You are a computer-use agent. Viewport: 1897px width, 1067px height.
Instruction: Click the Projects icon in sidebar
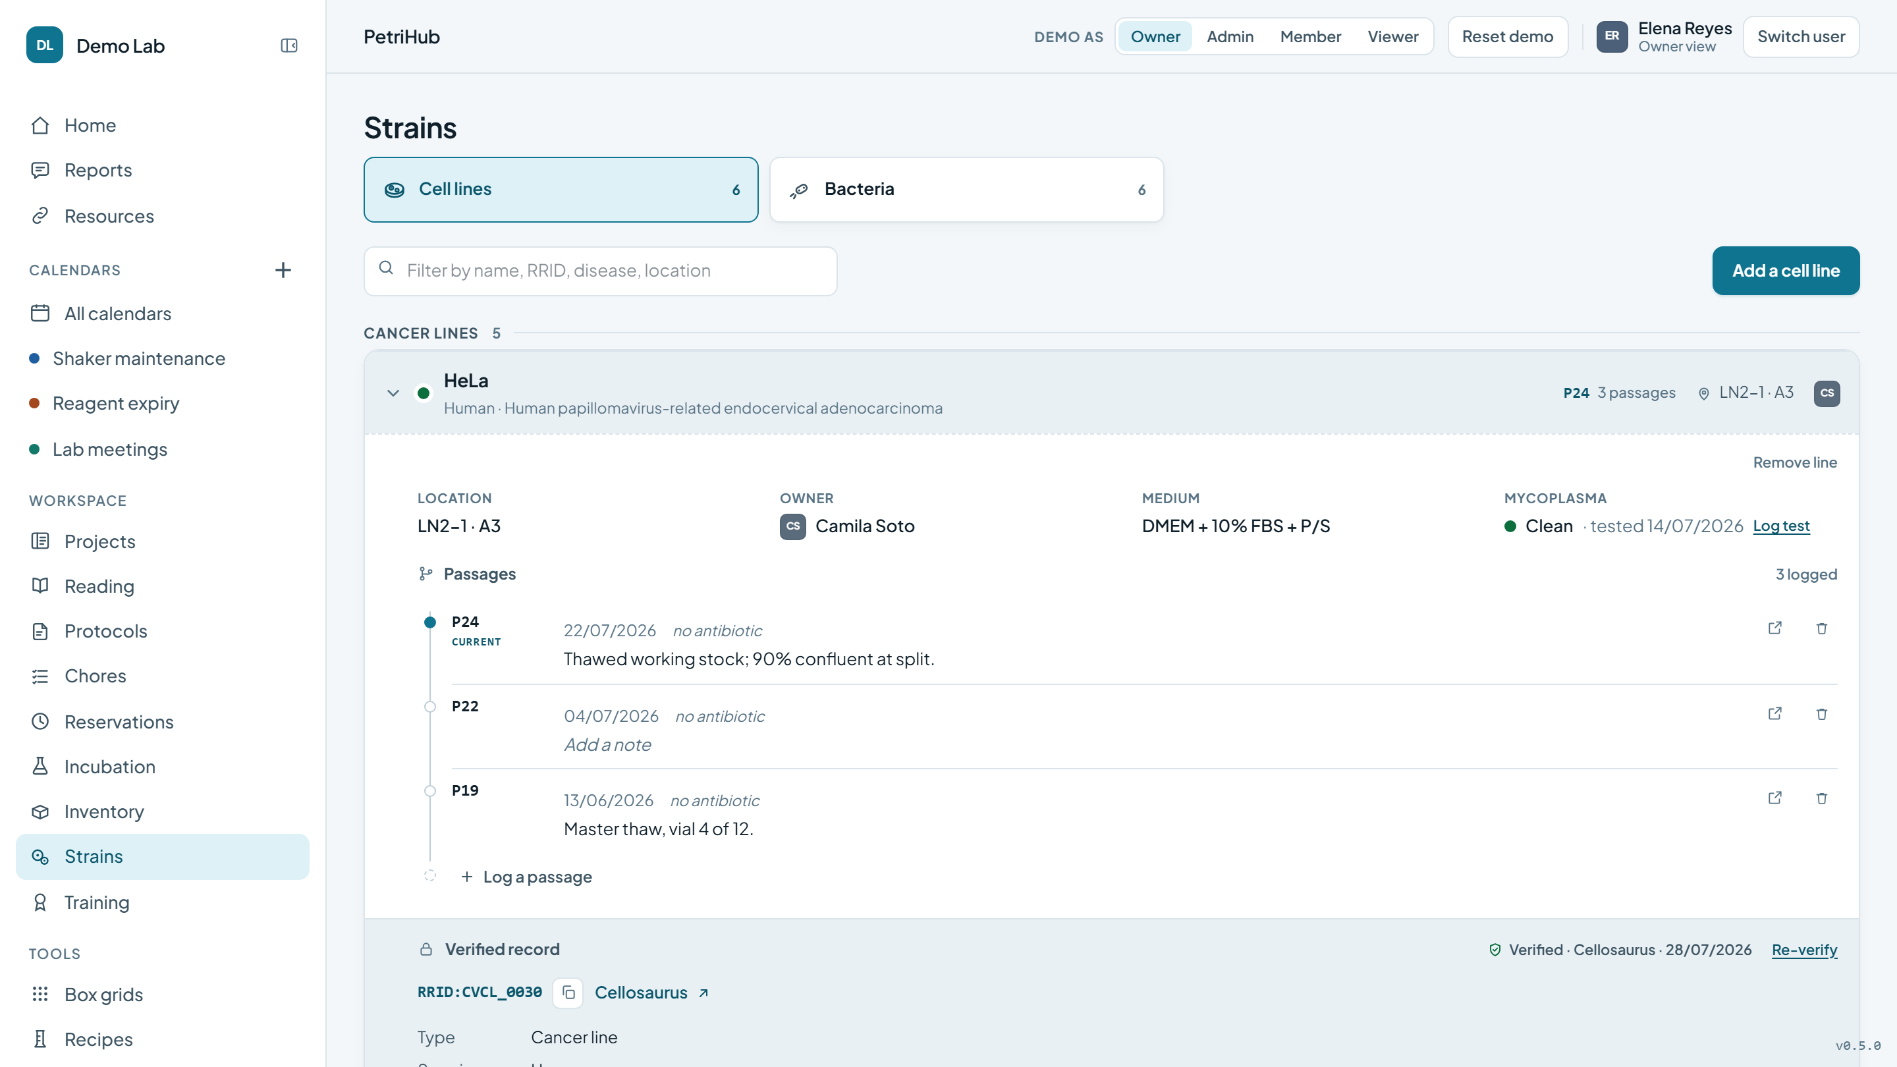(x=40, y=541)
